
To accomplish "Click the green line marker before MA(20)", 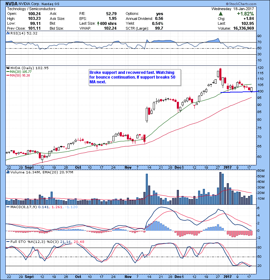I will 8,72.
